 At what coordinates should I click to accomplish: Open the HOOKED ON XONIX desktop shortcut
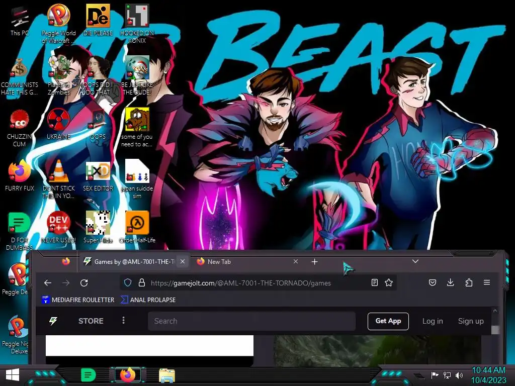[x=137, y=24]
